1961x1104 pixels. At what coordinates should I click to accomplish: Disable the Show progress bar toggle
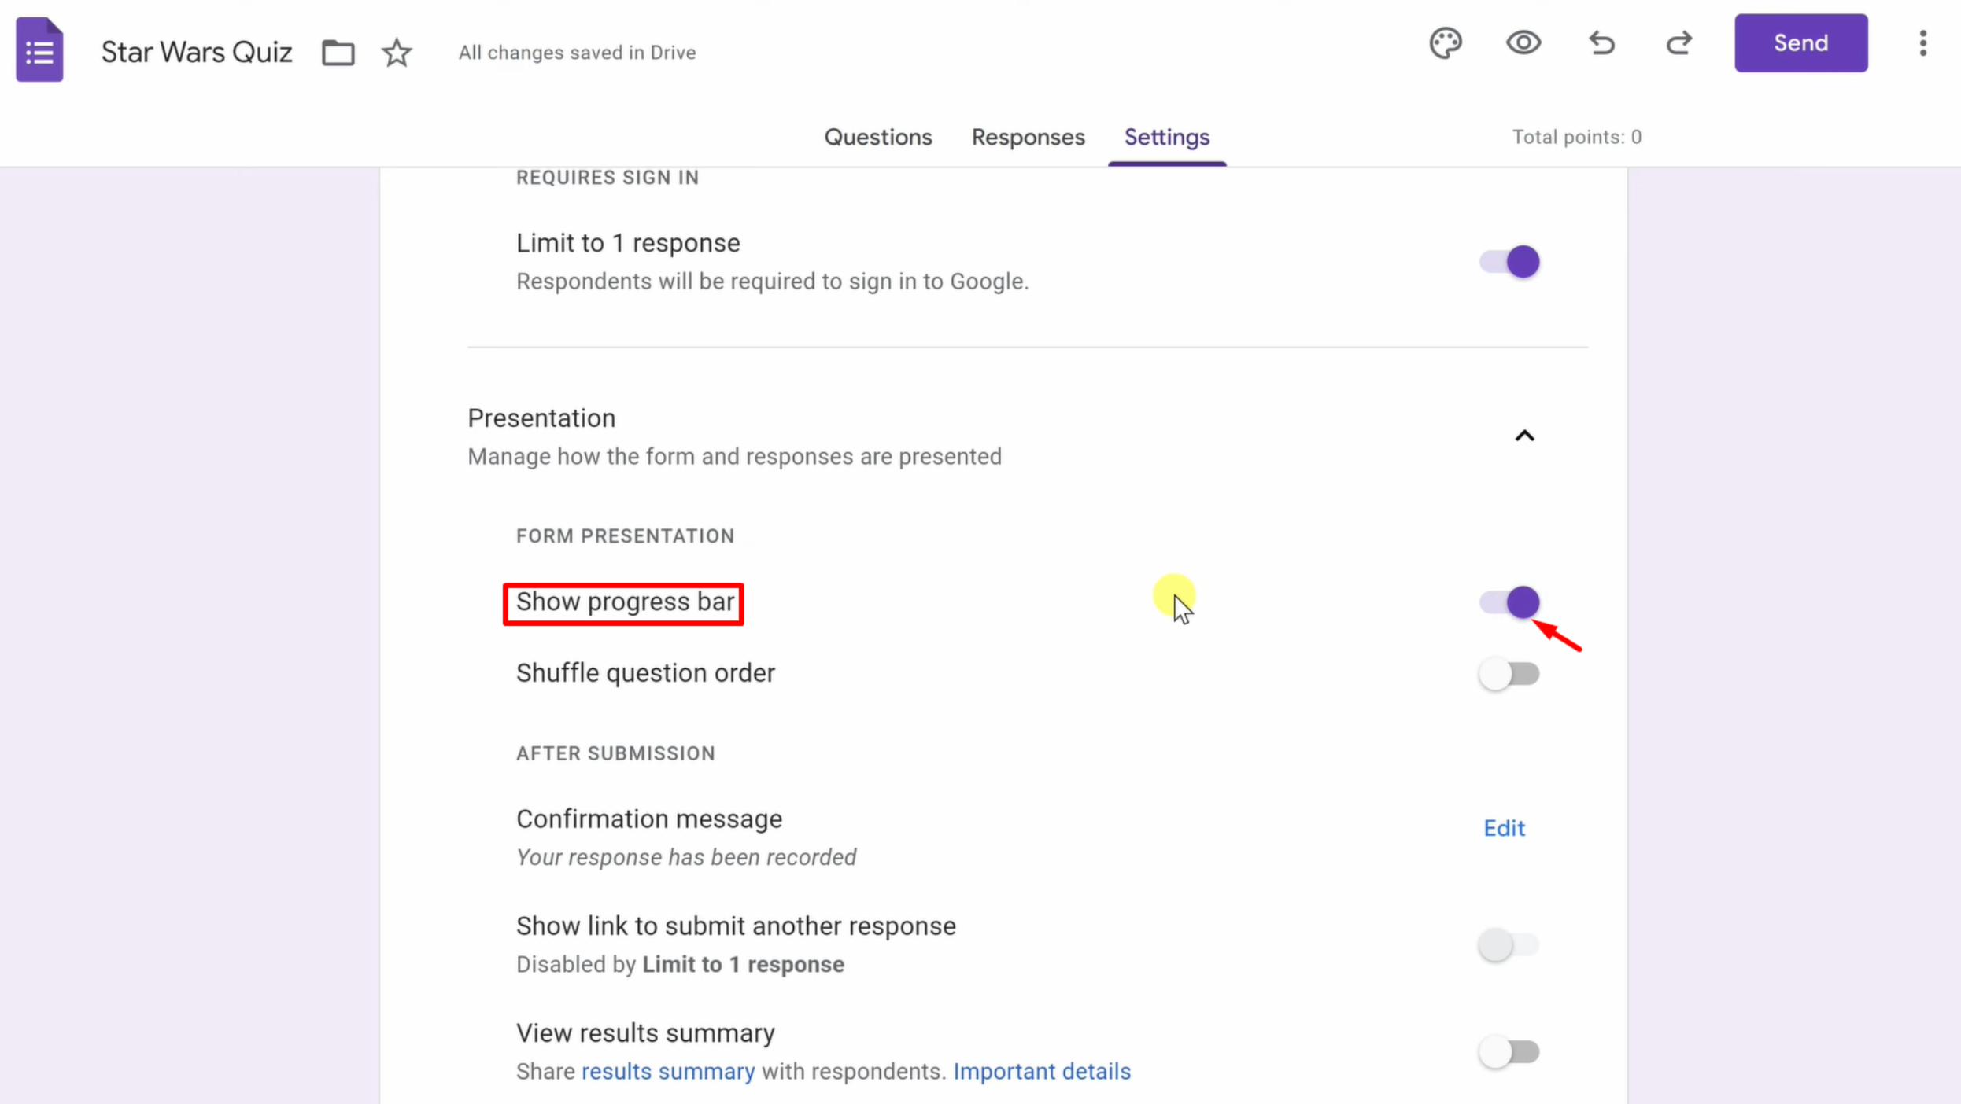tap(1509, 602)
